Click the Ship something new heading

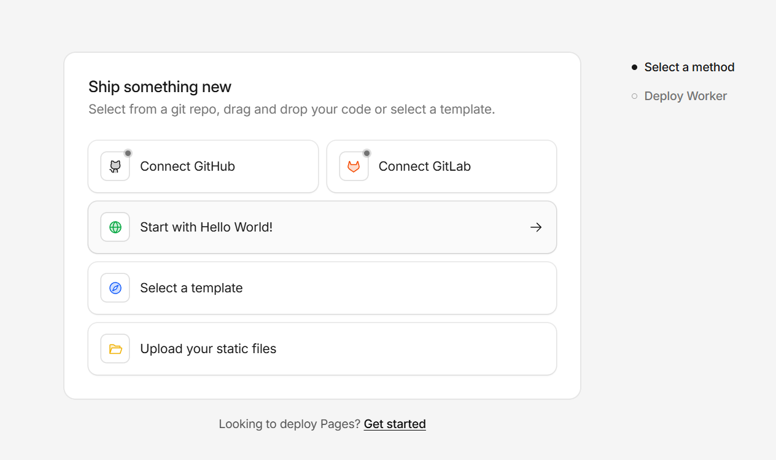point(160,87)
